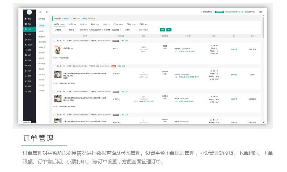
Task: Switch to the 全部订单 tab
Action: (59, 24)
